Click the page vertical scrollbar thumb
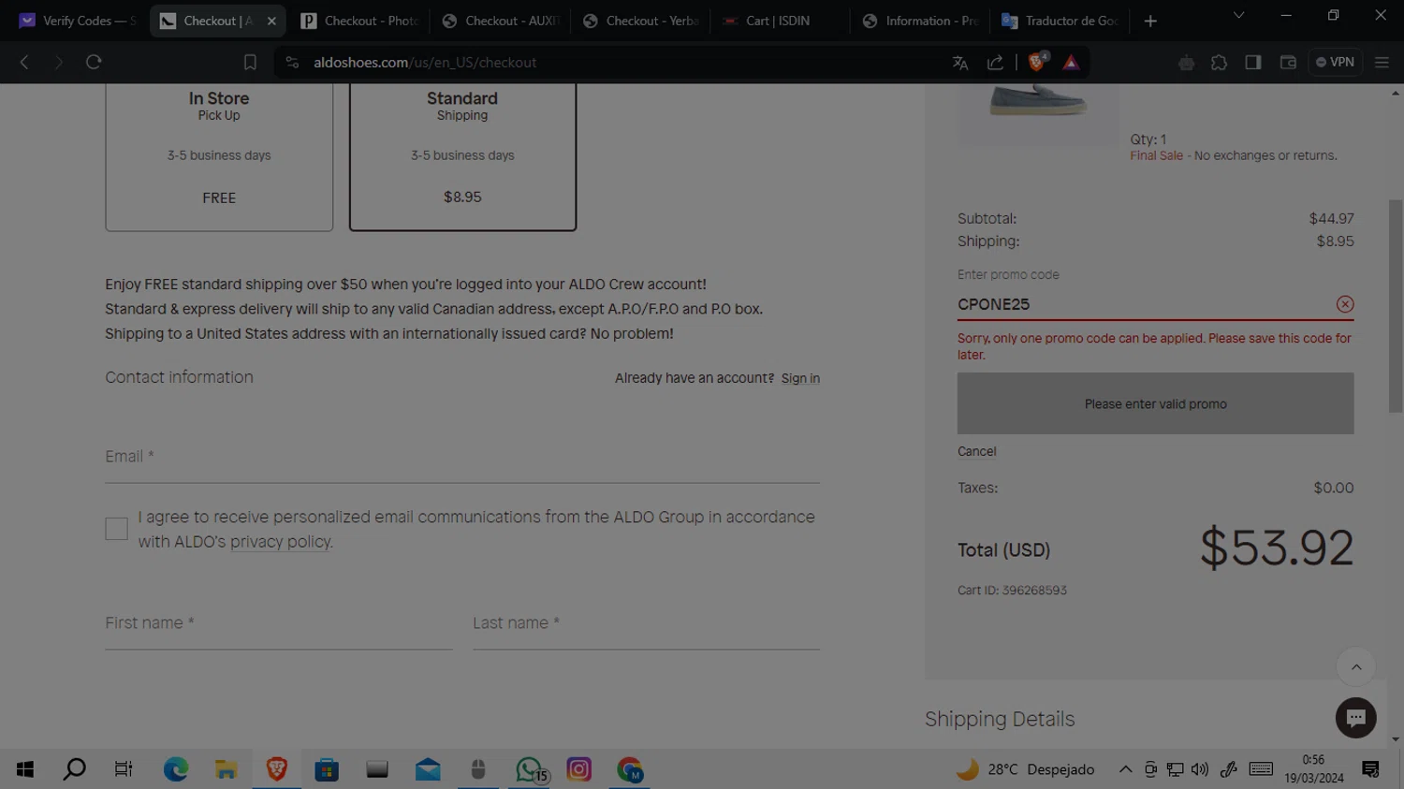 (1396, 306)
